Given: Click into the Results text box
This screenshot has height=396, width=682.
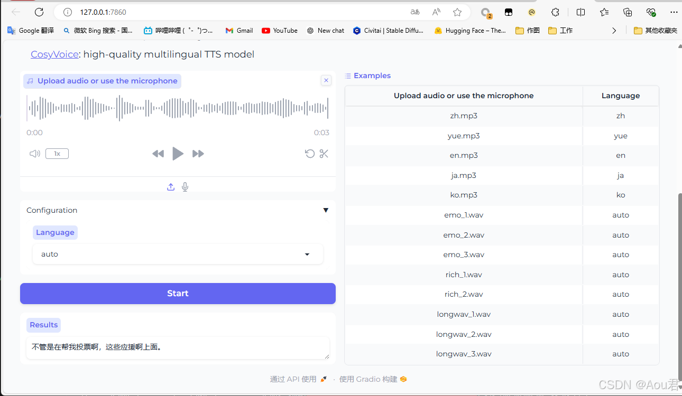Looking at the screenshot, I should pyautogui.click(x=178, y=348).
